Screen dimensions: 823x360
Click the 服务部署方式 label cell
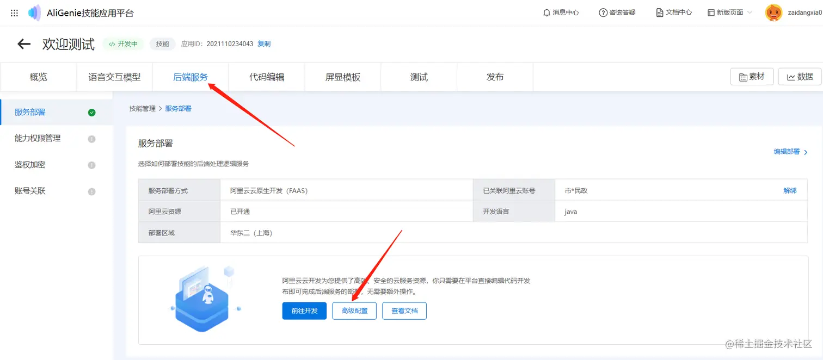180,191
